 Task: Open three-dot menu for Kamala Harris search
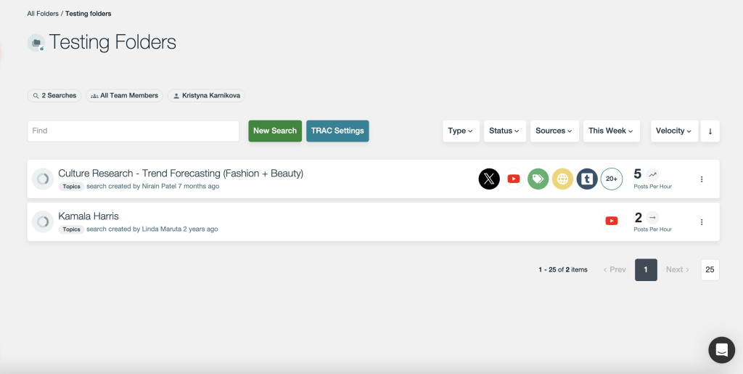coord(702,221)
